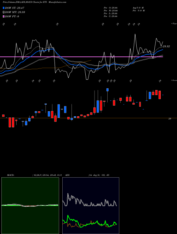Image resolution: width=177 pixels, height=234 pixels.
Task: Click the 23.32 price label on EMA chart
Action: [166, 46]
